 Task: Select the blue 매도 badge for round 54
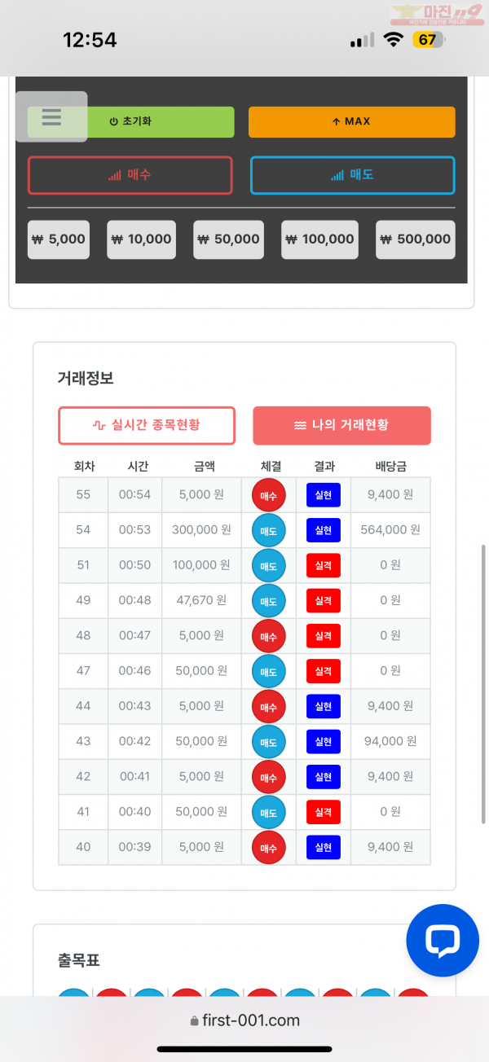269,530
